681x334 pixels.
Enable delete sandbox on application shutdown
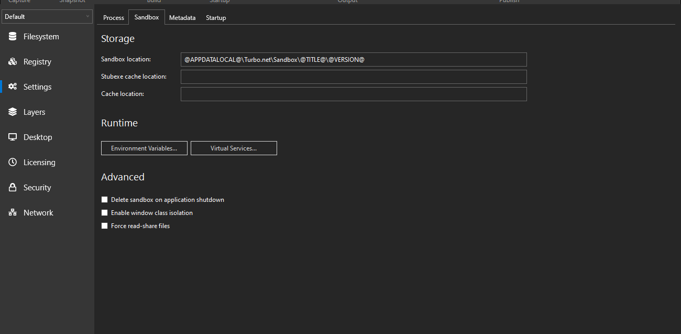tap(104, 199)
